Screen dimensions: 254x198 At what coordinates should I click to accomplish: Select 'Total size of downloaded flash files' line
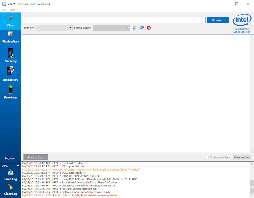point(70,182)
